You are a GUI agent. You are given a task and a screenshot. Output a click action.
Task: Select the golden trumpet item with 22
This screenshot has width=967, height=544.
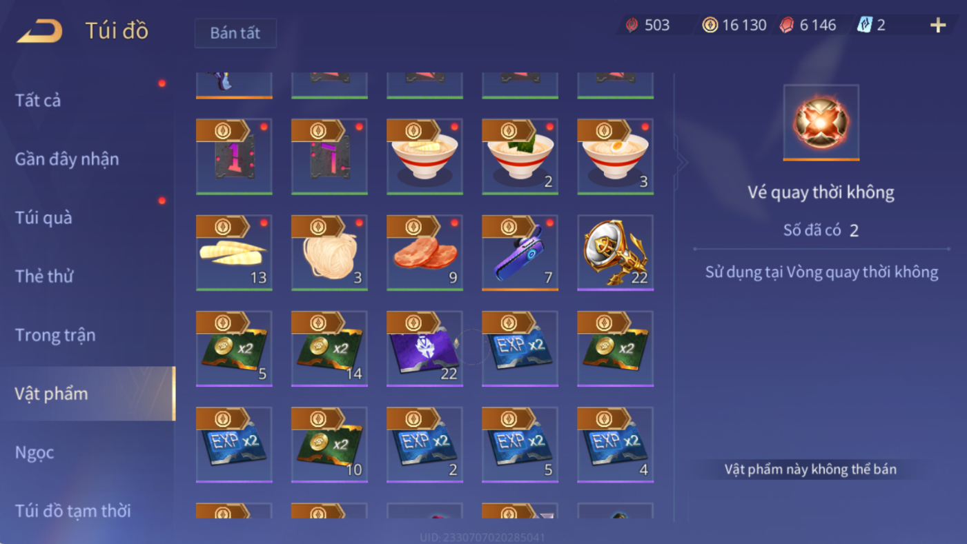[615, 252]
